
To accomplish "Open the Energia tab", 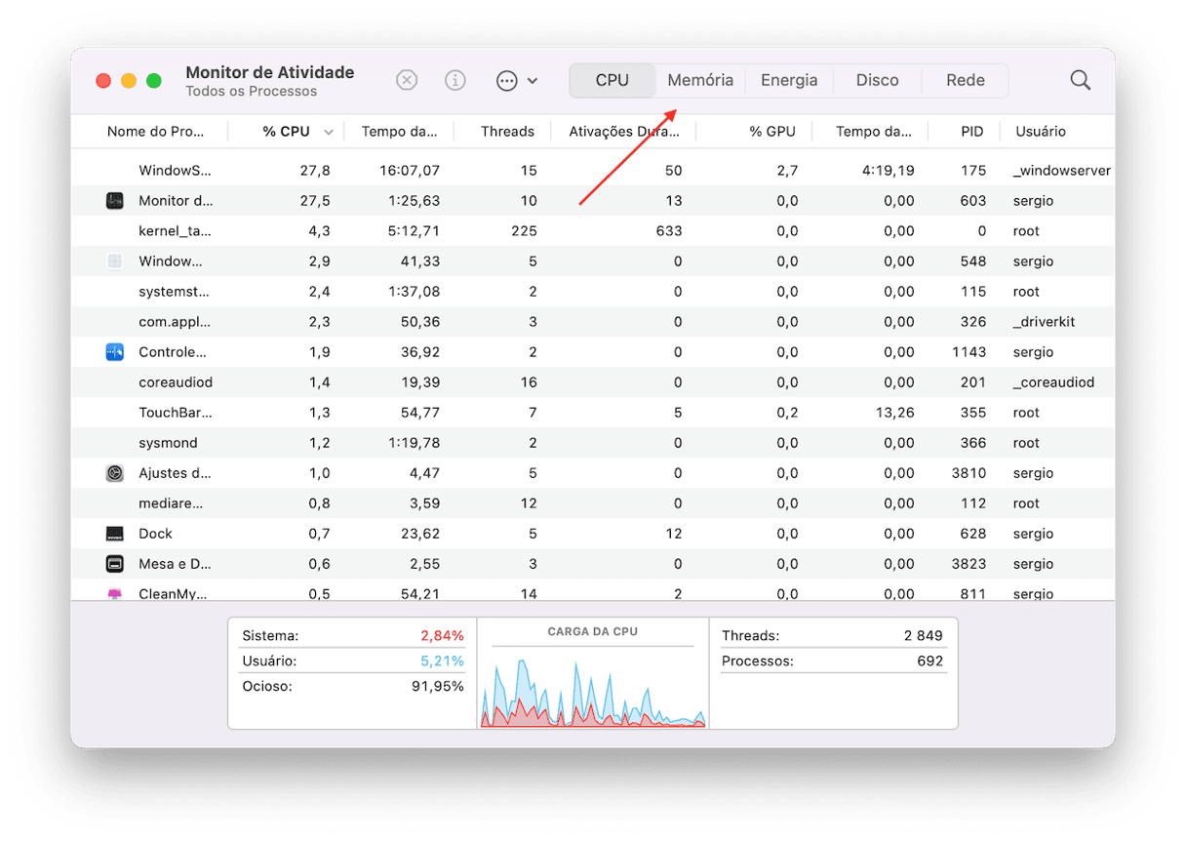I will (x=789, y=81).
